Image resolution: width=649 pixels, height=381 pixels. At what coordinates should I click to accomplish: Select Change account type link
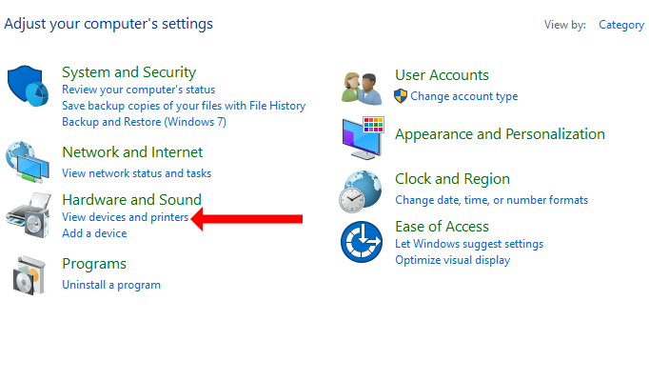(464, 96)
